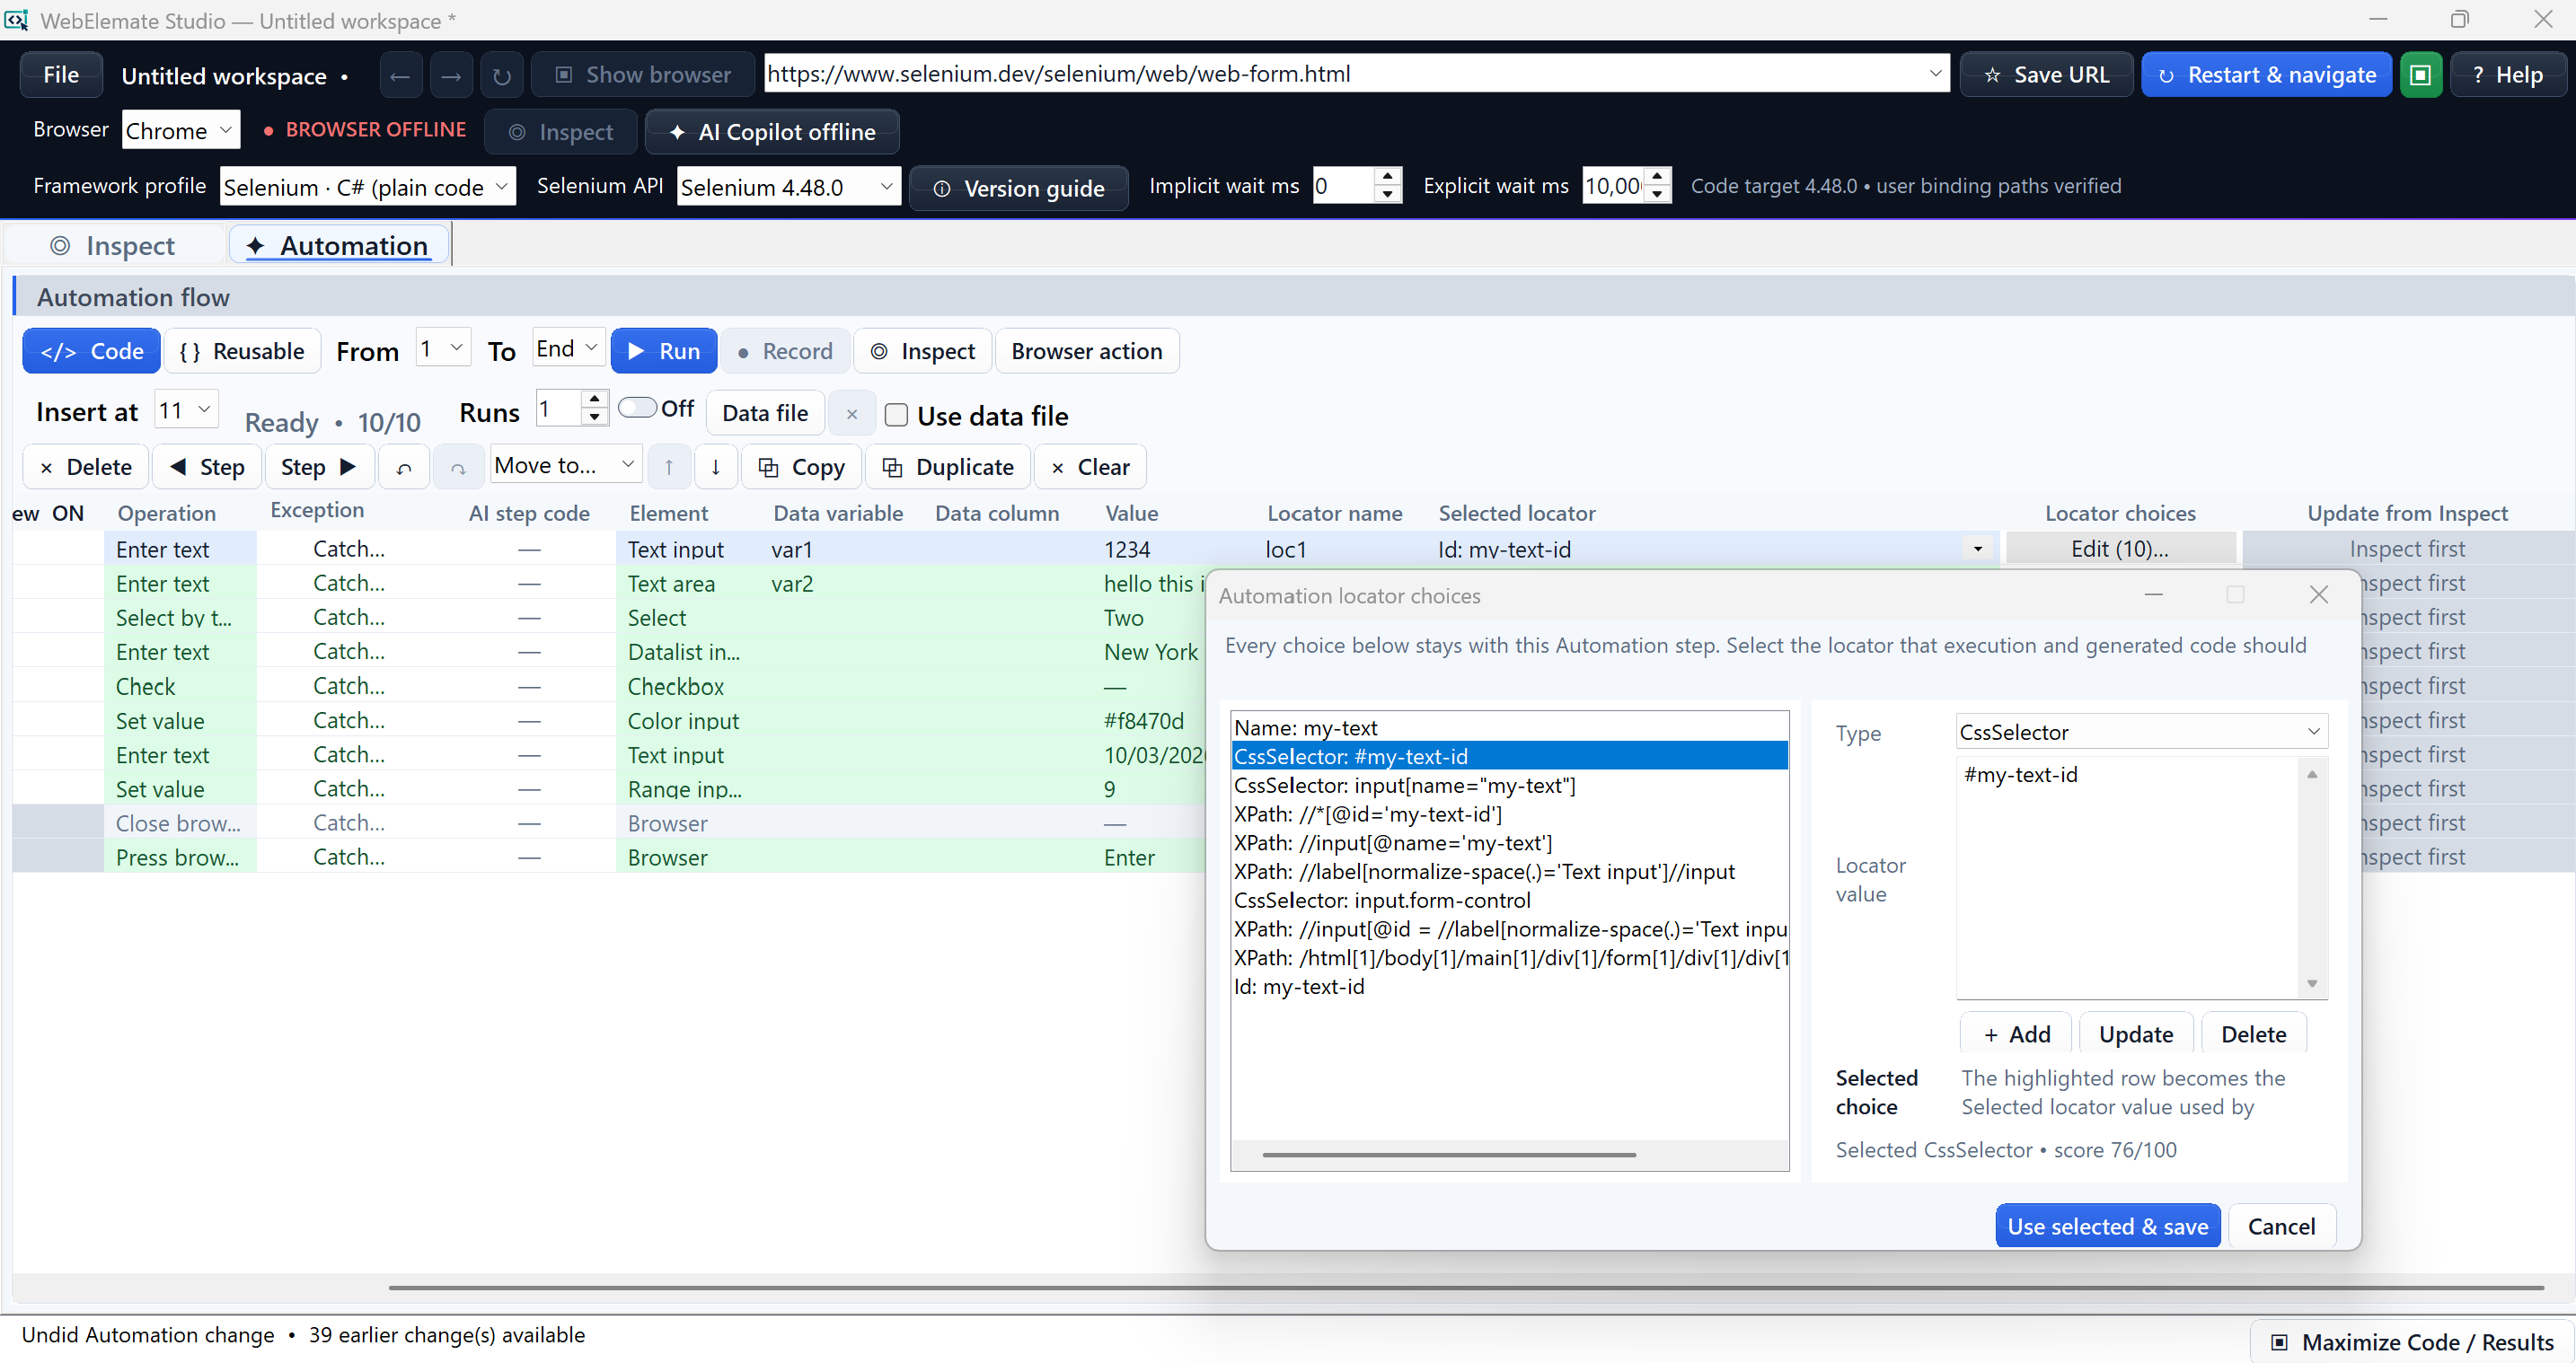Click Maximize Code / Results in status bar

[2412, 1342]
